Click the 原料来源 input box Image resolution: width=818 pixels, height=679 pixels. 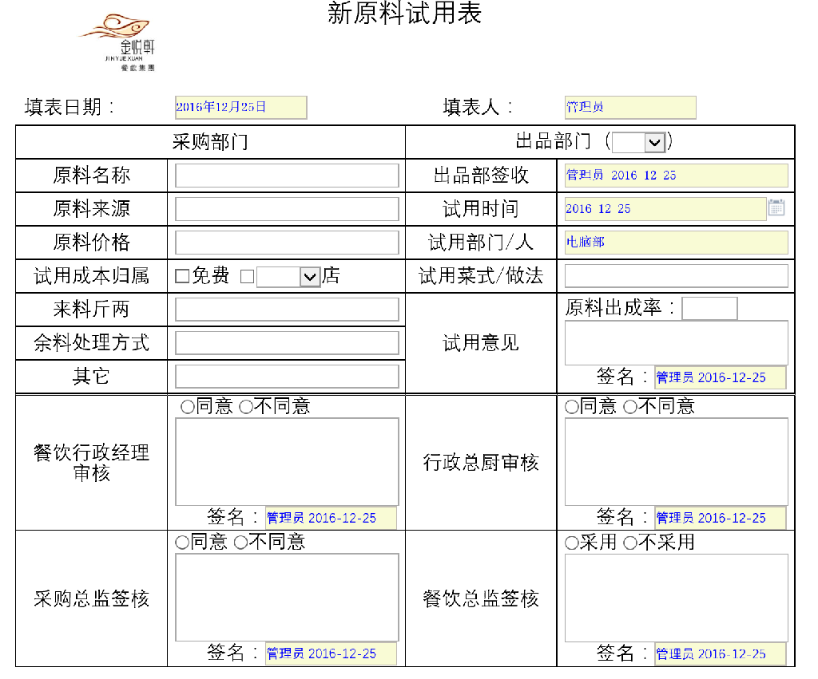[x=287, y=209]
